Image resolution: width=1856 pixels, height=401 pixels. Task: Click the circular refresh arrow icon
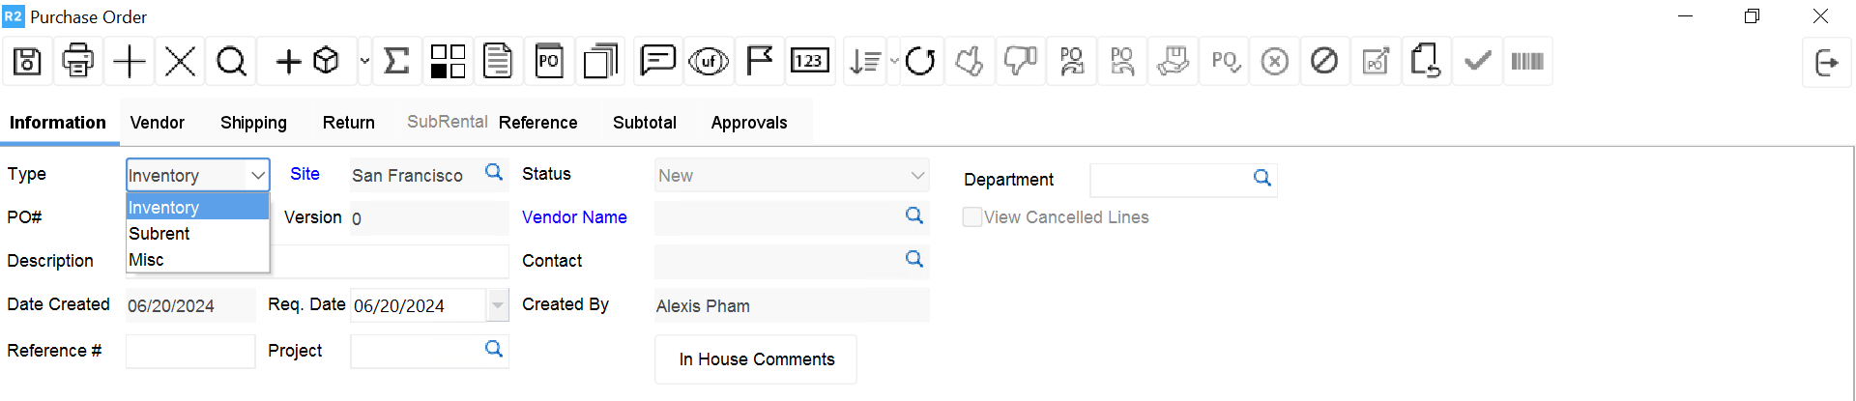[x=919, y=62]
